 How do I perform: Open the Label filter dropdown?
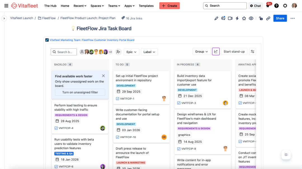point(149,52)
